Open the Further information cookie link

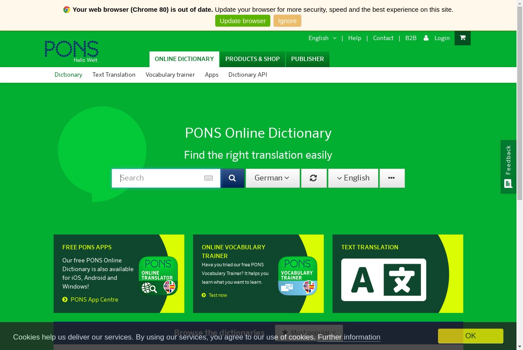click(x=349, y=337)
